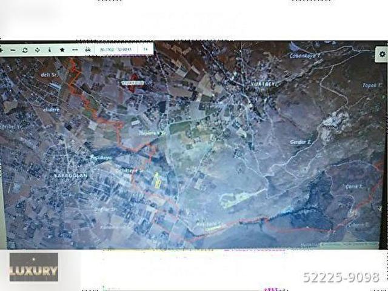Viewport: 388px width, 291px height.
Task: Open favorites with the star icon
Action: [x=62, y=50]
